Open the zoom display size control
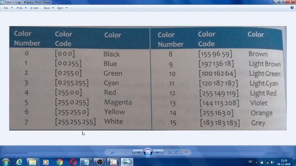Image resolution: width=296 pixels, height=166 pixels. click(x=113, y=152)
